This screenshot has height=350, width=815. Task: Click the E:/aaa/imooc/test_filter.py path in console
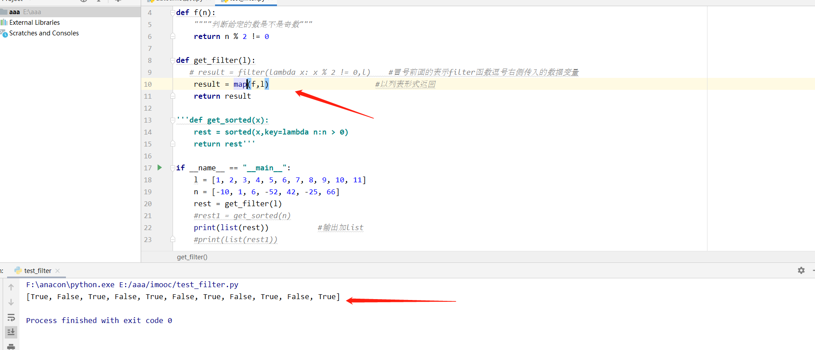pyautogui.click(x=179, y=285)
